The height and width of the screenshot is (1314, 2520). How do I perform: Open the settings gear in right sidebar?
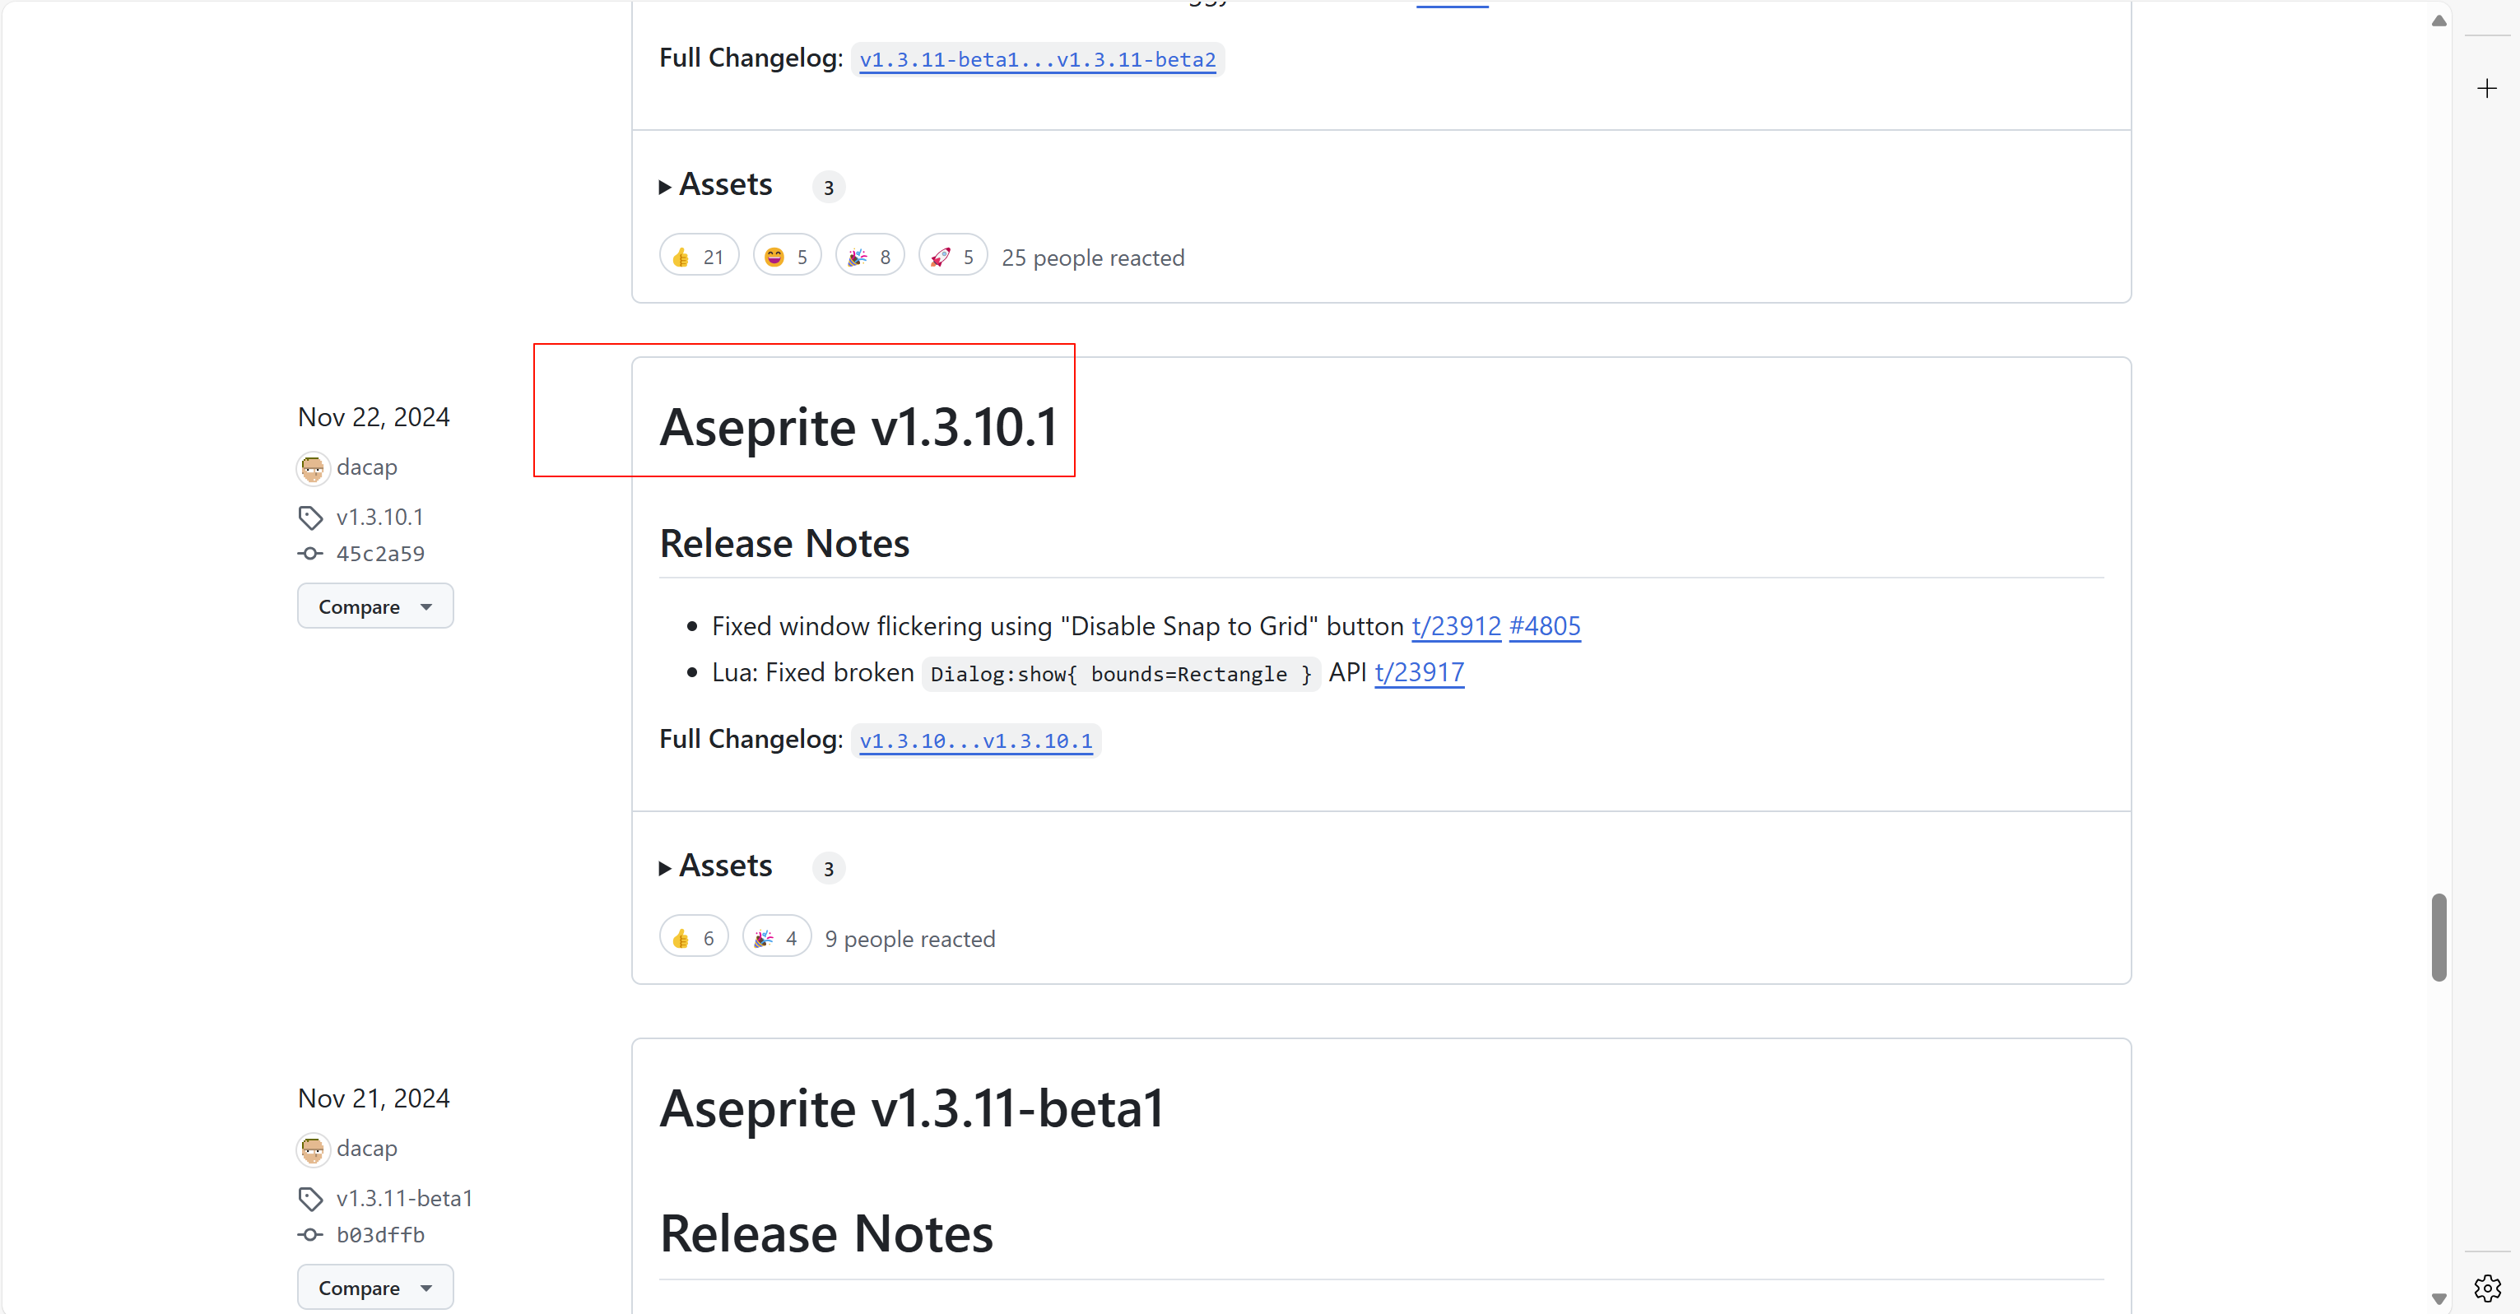point(2487,1288)
